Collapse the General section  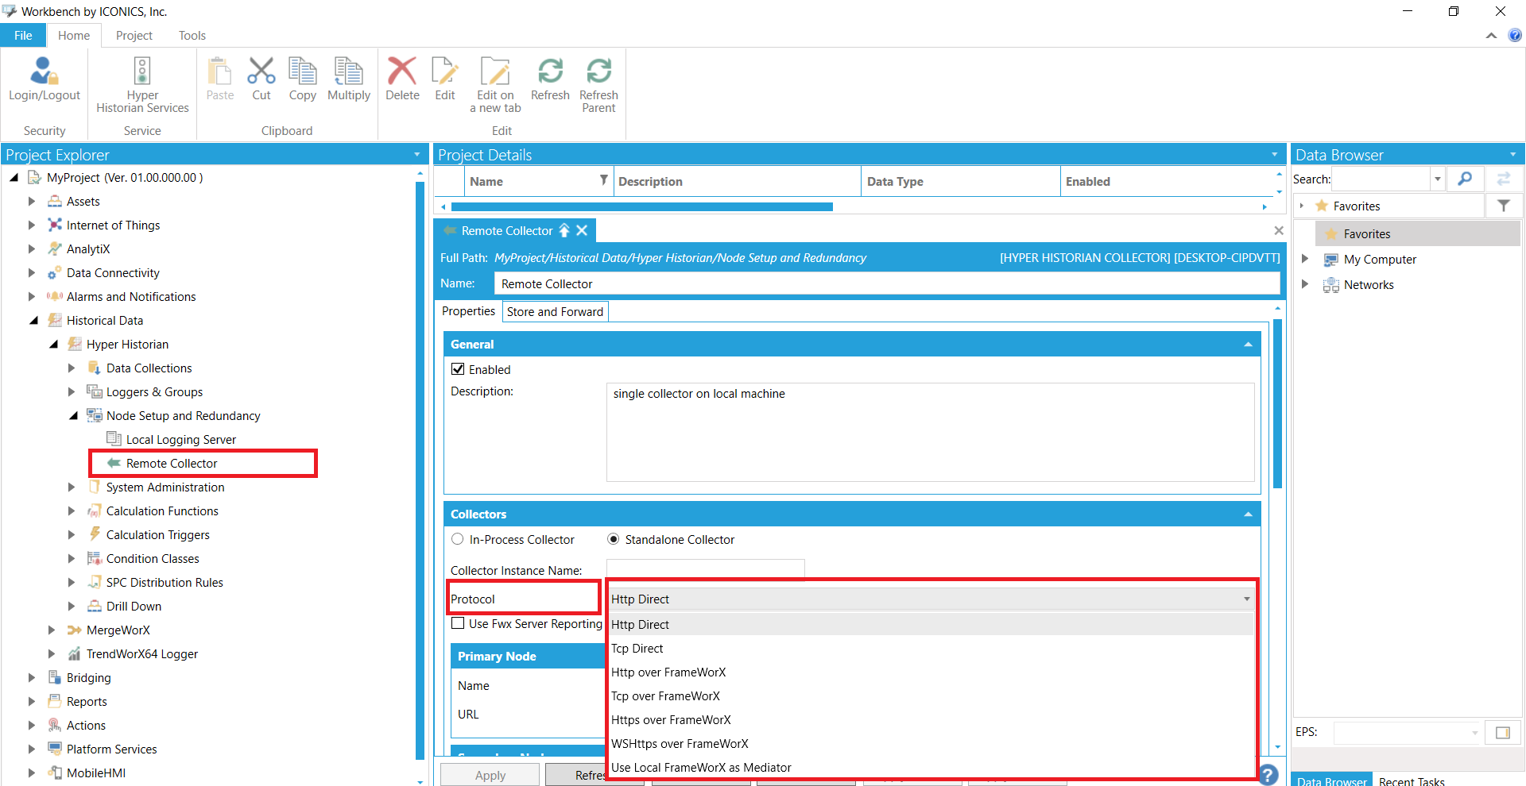coord(1248,345)
